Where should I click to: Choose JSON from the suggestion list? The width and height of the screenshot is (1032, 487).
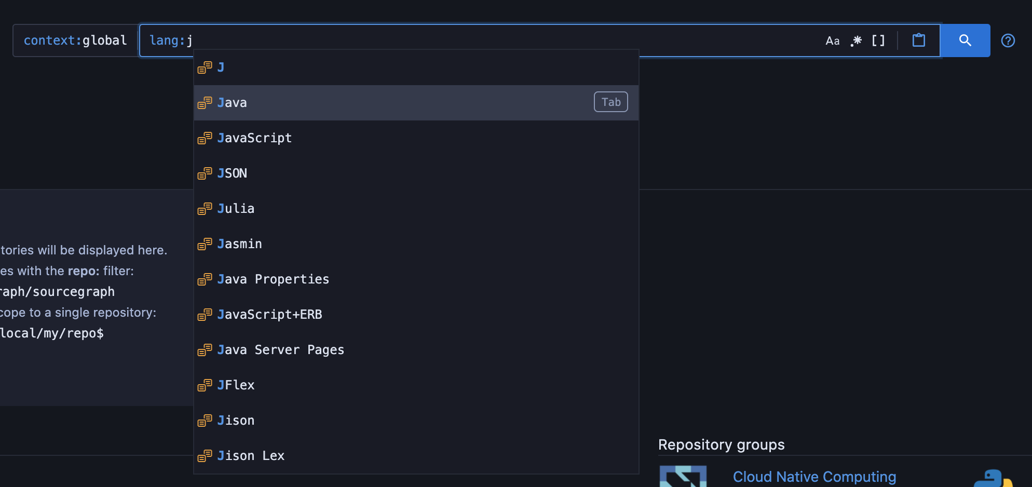click(416, 173)
